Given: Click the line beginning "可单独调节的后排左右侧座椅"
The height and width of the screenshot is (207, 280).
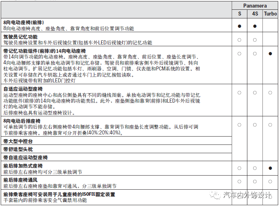Looking at the screenshot, I should coord(101,127).
